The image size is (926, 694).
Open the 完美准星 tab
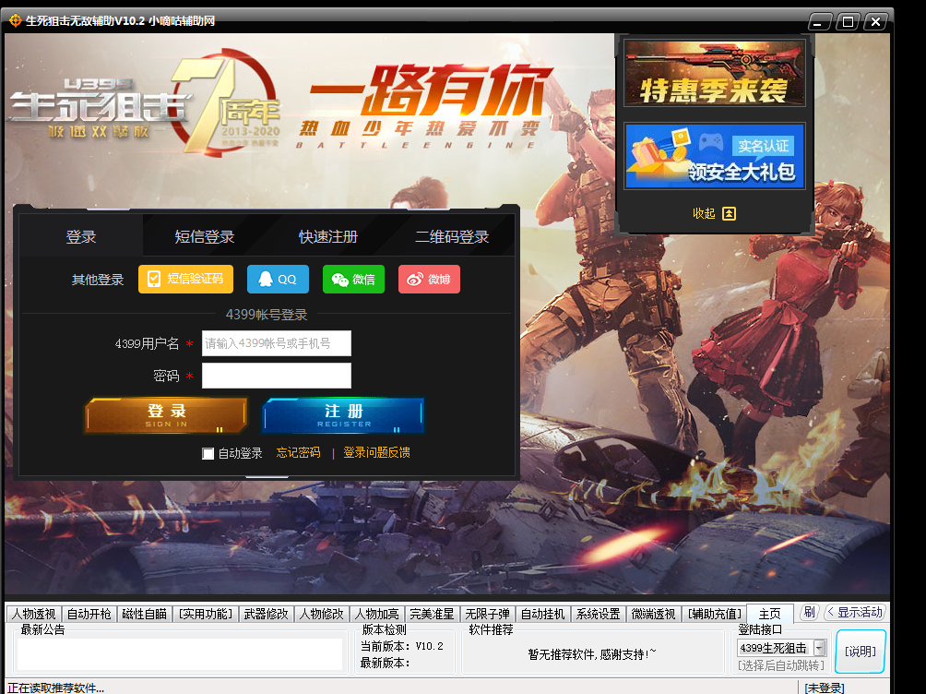pyautogui.click(x=432, y=615)
